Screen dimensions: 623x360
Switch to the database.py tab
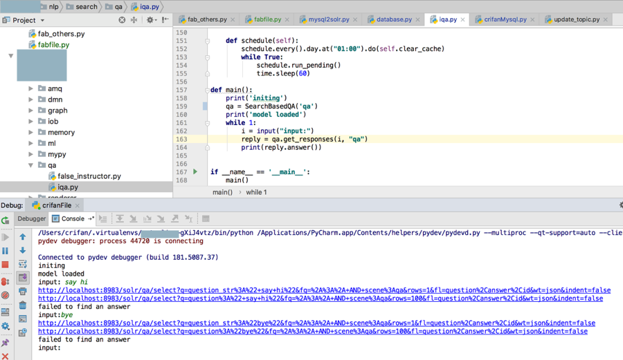click(393, 19)
